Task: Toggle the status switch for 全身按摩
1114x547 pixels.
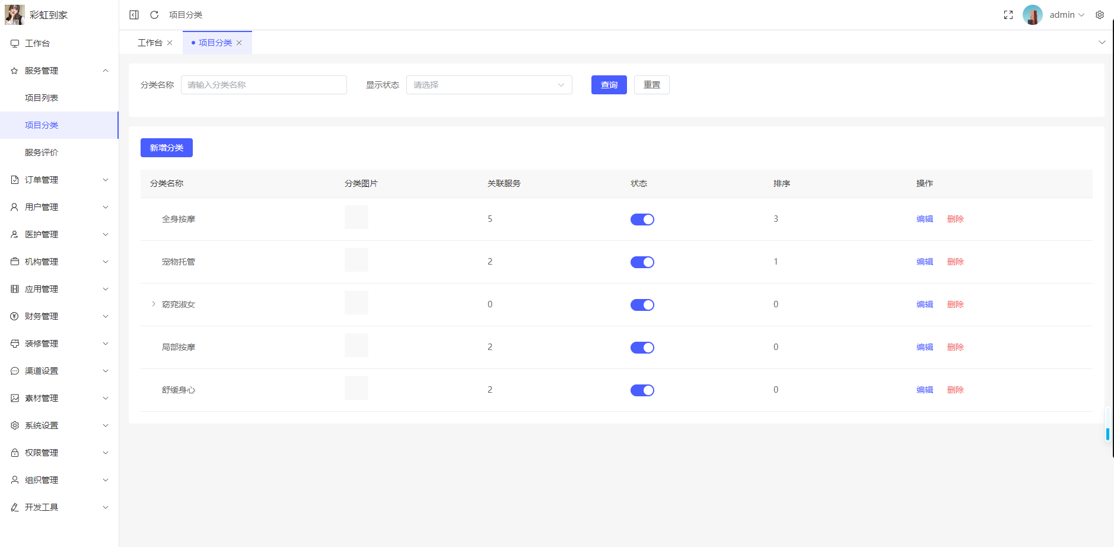Action: [x=642, y=220]
